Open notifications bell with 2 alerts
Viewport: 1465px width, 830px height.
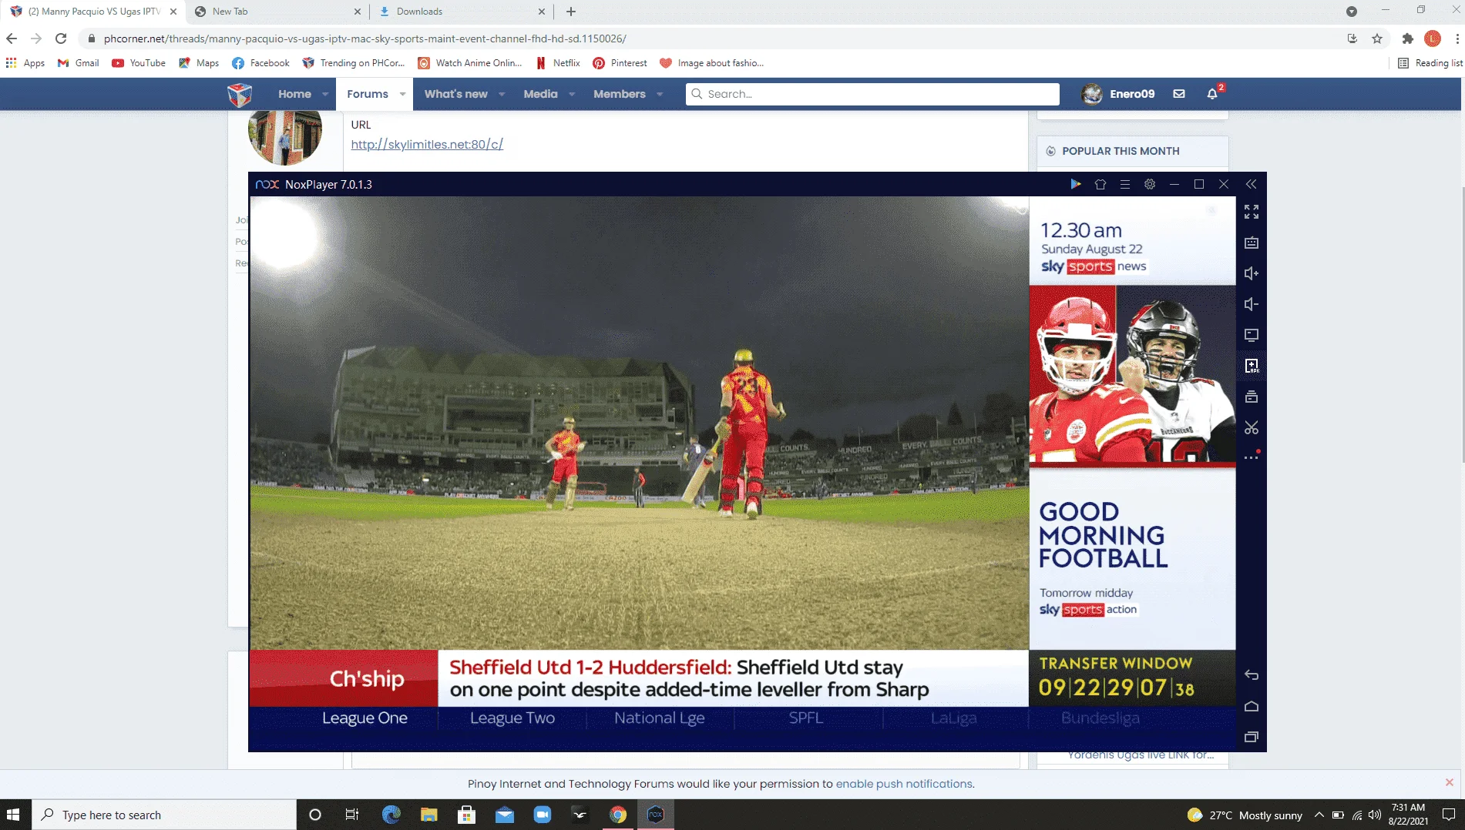[1213, 93]
